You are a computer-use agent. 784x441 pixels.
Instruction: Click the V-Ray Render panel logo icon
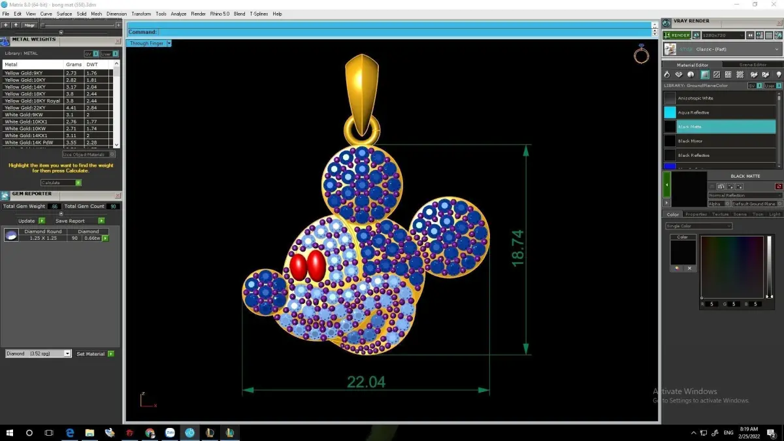click(x=666, y=23)
